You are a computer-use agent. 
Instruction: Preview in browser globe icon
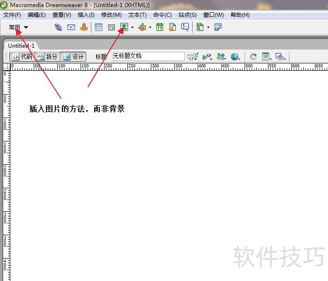[235, 57]
